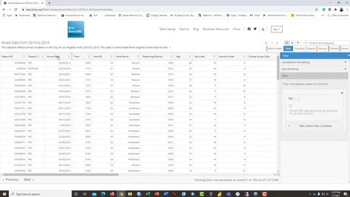This screenshot has width=350, height=197.
Task: Open the Chrome profile avatar
Action: (341, 10)
